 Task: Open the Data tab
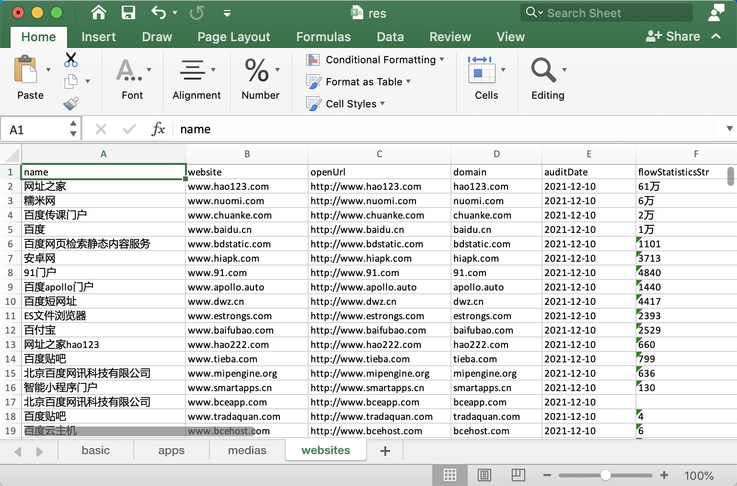click(390, 37)
